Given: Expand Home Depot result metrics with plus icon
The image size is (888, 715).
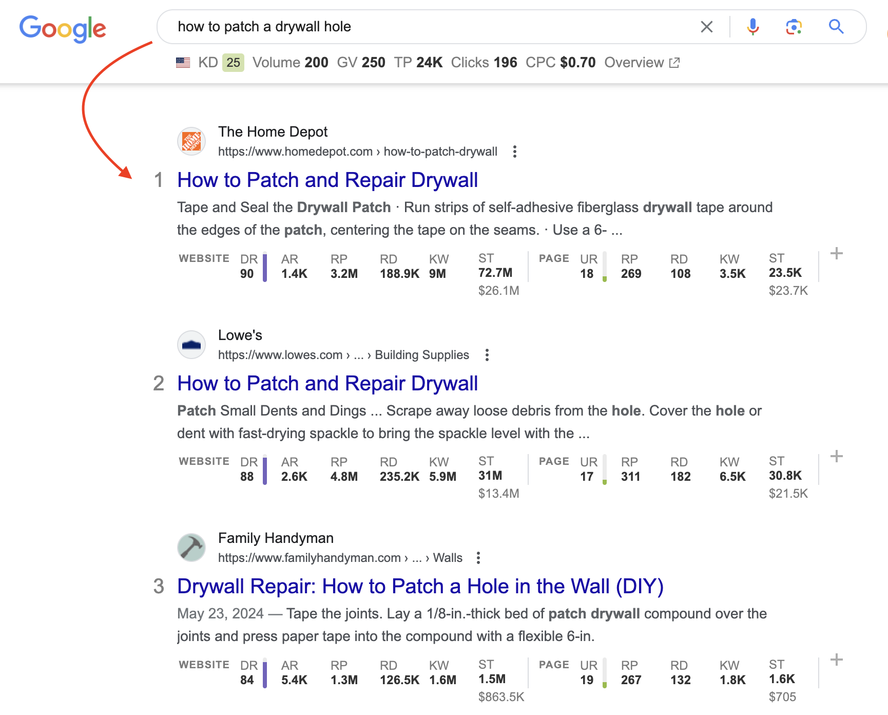Looking at the screenshot, I should [x=837, y=253].
